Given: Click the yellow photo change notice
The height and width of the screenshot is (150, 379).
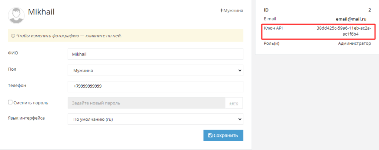Looking at the screenshot, I should click(125, 36).
